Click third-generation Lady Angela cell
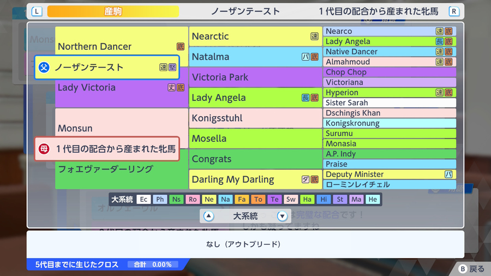The image size is (491, 276). pos(255,98)
